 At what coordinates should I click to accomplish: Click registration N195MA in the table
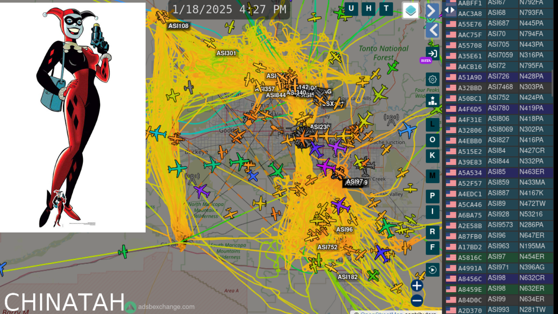532,246
